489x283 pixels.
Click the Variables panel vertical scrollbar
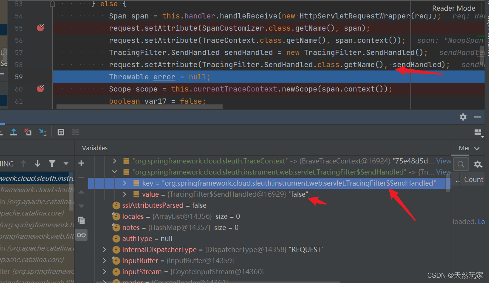tap(448, 184)
